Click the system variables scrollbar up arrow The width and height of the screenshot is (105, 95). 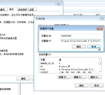point(100,59)
